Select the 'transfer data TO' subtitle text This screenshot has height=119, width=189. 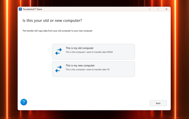(87, 70)
